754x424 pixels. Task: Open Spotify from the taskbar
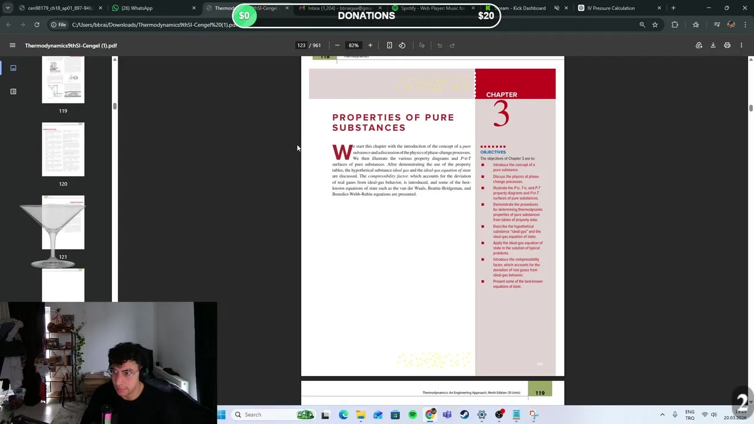[x=412, y=415]
